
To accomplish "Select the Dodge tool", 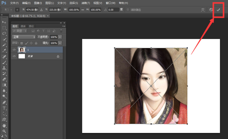I will coord(4,96).
